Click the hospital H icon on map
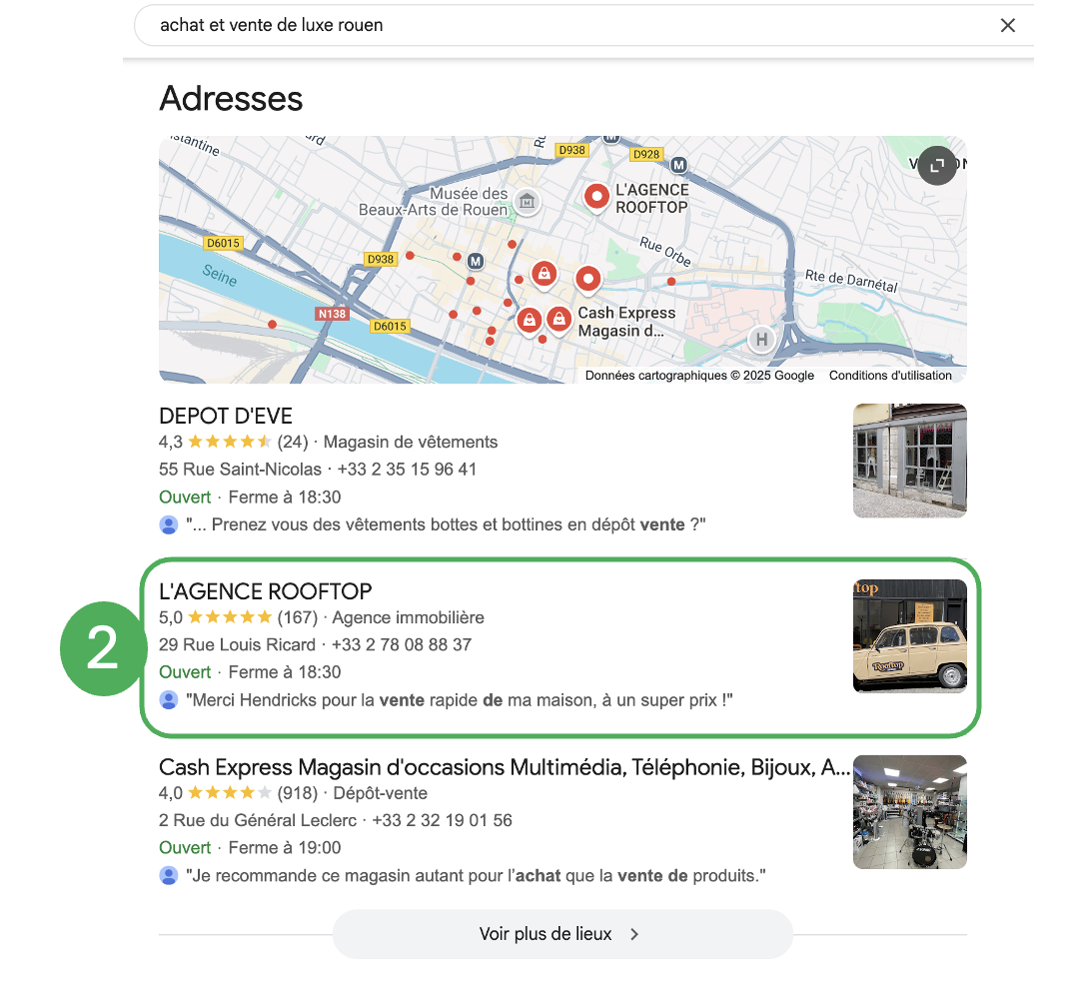 point(761,340)
